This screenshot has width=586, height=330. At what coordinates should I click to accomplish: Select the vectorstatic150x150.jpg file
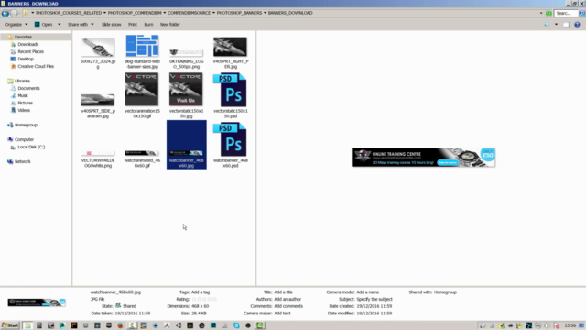pos(186,95)
